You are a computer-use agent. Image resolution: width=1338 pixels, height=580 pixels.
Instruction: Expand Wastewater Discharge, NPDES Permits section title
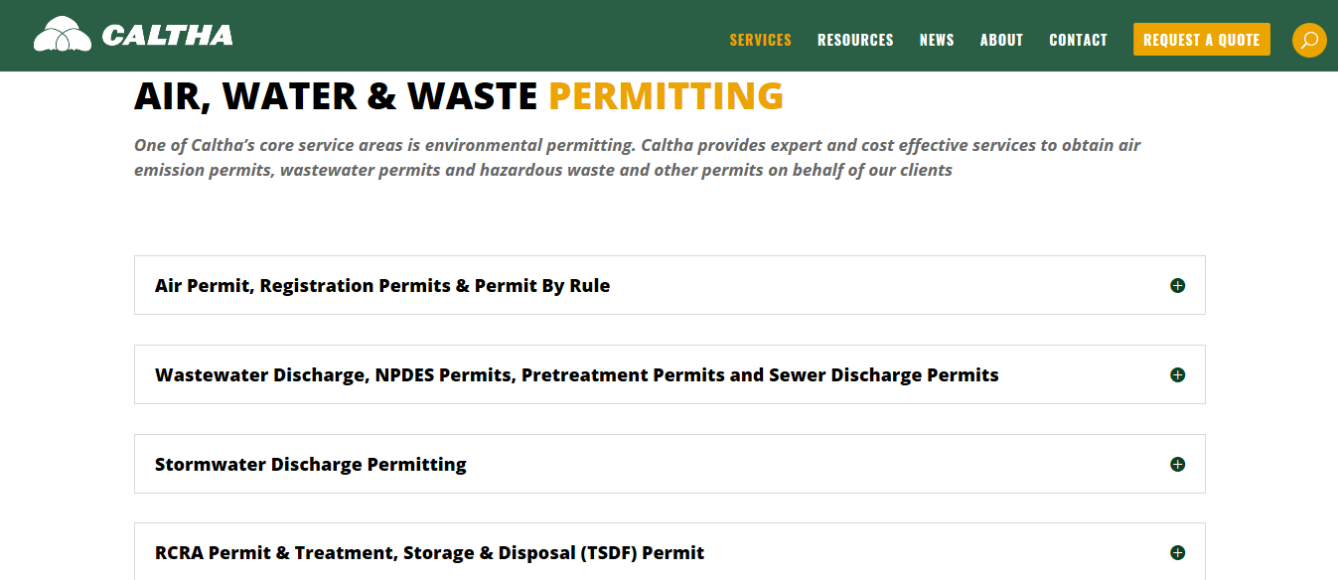(576, 375)
